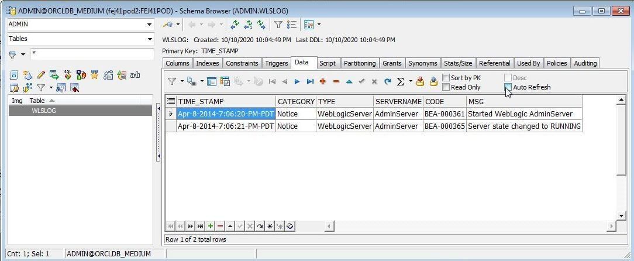This screenshot has height=261, width=634.
Task: Open the Constraints tab
Action: (242, 63)
